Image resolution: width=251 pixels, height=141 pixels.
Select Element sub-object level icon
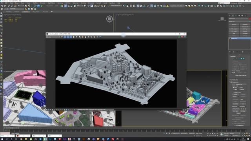[244, 59]
